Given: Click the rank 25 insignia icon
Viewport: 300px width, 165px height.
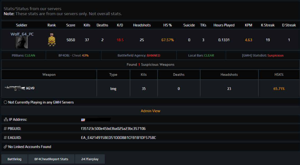Looking at the screenshot, I should coord(52,40).
